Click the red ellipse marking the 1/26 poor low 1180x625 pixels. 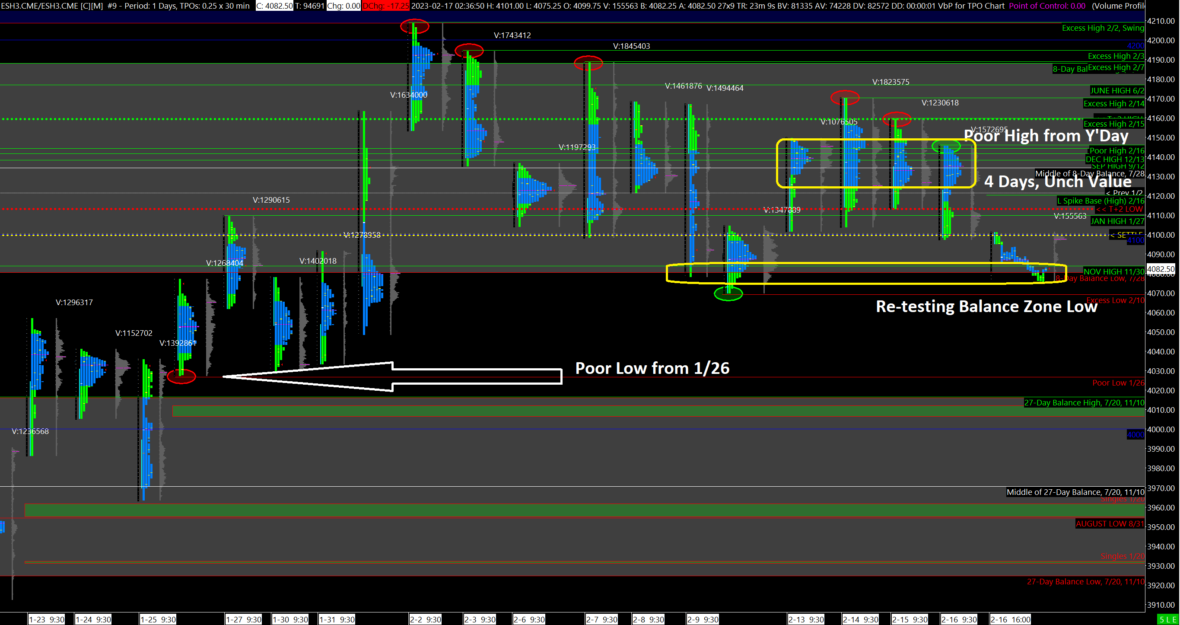coord(181,376)
